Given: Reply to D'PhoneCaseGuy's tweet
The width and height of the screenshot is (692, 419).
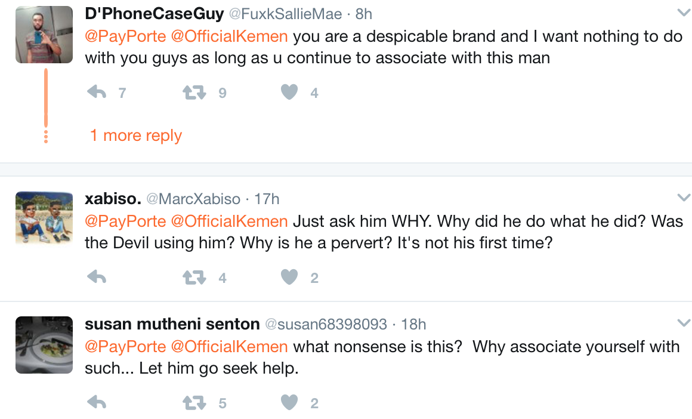Looking at the screenshot, I should (97, 93).
